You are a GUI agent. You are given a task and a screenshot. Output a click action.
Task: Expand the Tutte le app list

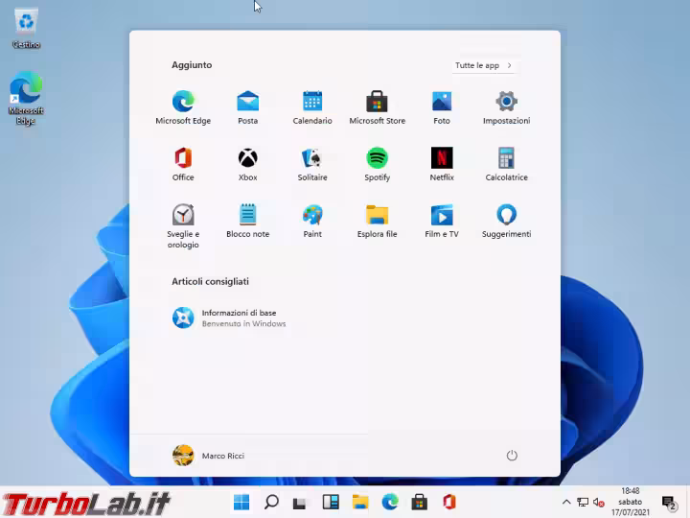tap(484, 65)
